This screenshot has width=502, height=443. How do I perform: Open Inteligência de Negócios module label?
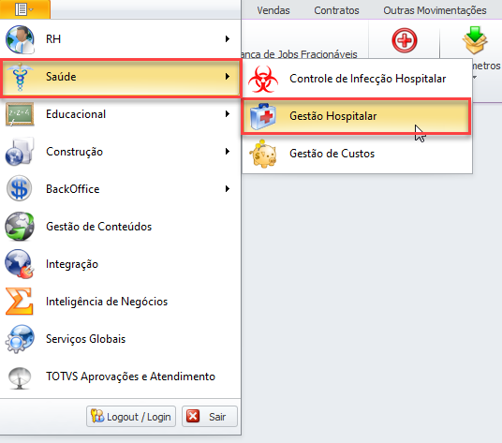(x=107, y=302)
